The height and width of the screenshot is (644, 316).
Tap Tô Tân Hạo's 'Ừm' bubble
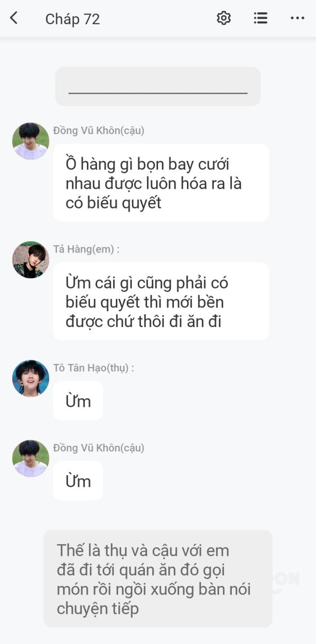78,401
